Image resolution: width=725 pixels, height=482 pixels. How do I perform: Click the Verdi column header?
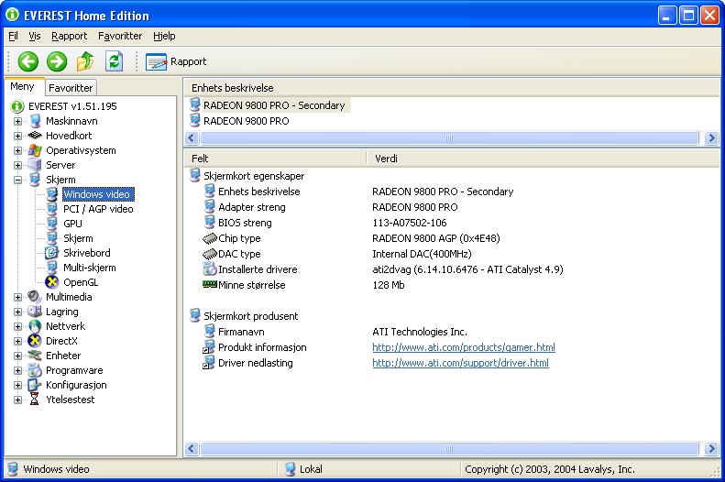tap(544, 159)
